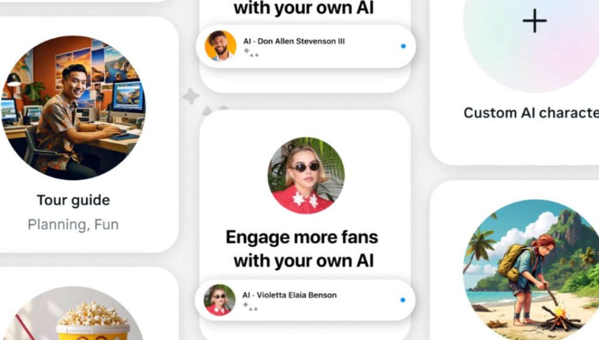Open the AI - Don Allen Stevenson III chat row
599x340 pixels.
pos(305,46)
